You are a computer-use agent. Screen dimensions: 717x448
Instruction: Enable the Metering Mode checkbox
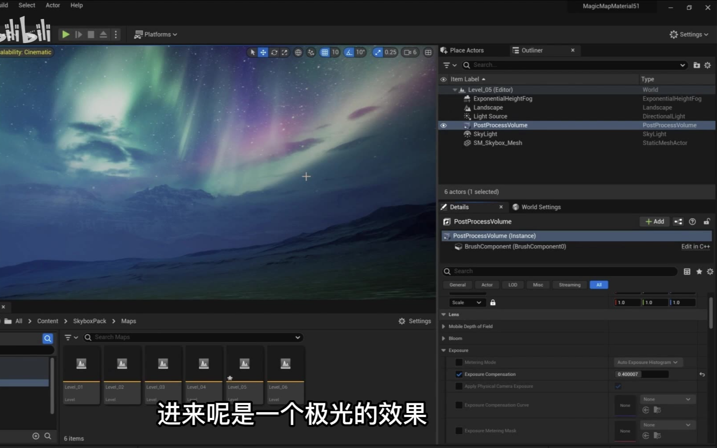pos(459,362)
